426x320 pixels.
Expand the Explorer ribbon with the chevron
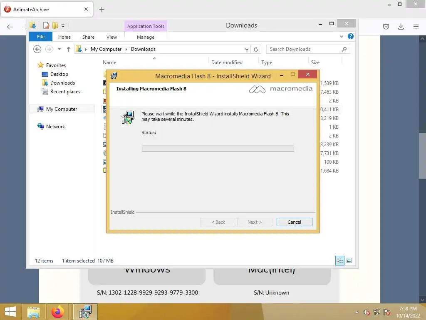342,37
